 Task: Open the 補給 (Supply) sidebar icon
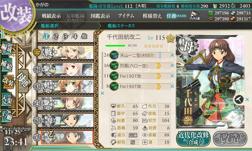click(7, 65)
